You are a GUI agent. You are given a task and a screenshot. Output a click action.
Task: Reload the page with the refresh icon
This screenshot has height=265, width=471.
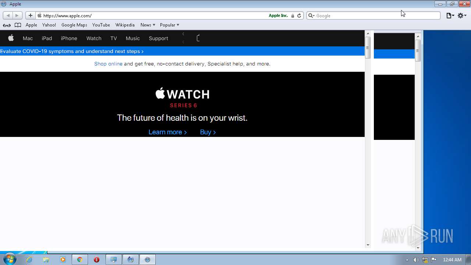[x=299, y=15]
